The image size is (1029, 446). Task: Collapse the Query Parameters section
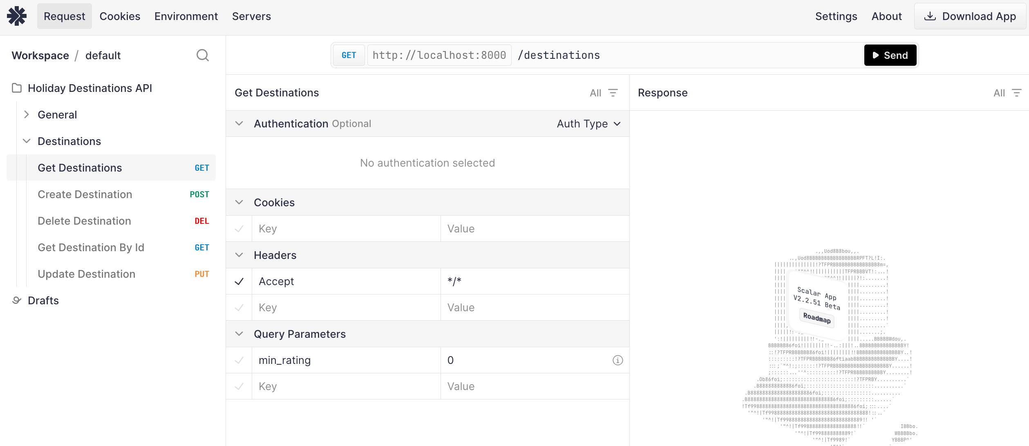pos(239,333)
